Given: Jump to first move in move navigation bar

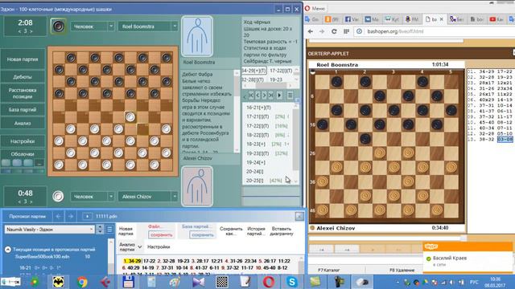Looking at the screenshot, I should [x=251, y=96].
